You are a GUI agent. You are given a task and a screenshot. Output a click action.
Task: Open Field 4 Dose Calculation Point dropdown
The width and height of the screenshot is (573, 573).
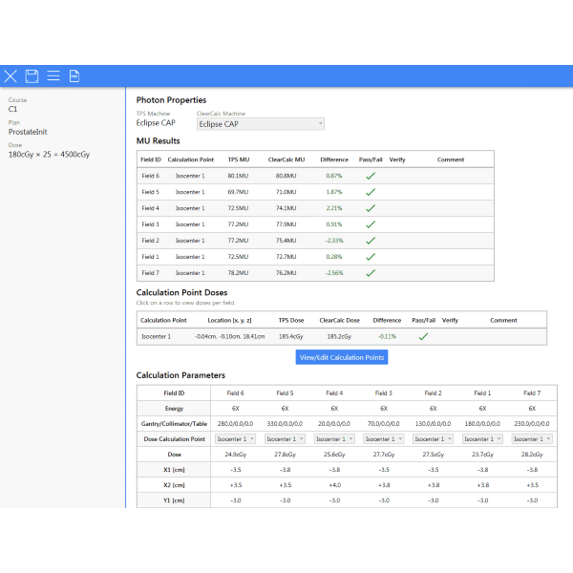click(x=334, y=439)
